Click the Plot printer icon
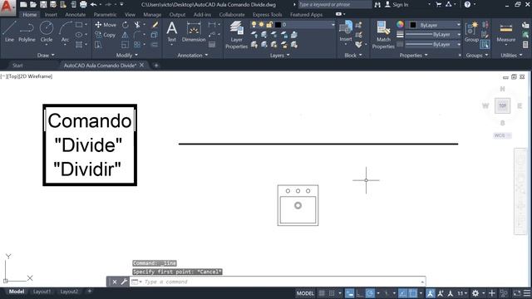The image size is (532, 299). (x=83, y=4)
